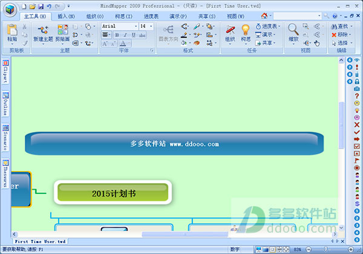Screen dimensions: 363x254
Task: Click the zoom slider handle in status bar
Action: [x=325, y=249]
